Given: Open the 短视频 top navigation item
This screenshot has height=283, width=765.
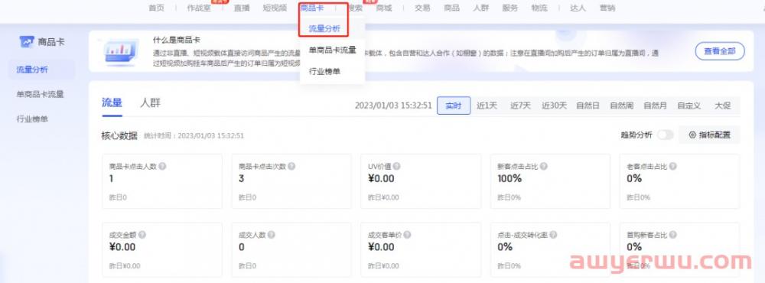Looking at the screenshot, I should tap(275, 8).
